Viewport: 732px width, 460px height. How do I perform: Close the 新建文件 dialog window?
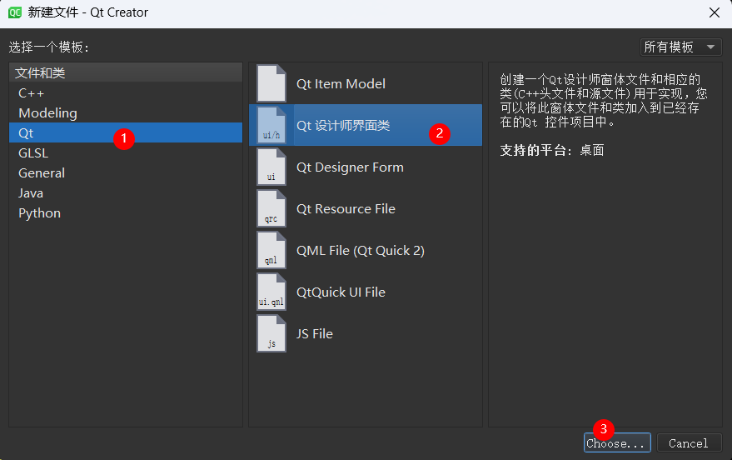[x=714, y=12]
